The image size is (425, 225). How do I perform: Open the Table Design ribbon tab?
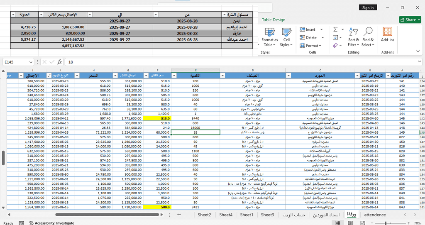pyautogui.click(x=274, y=20)
